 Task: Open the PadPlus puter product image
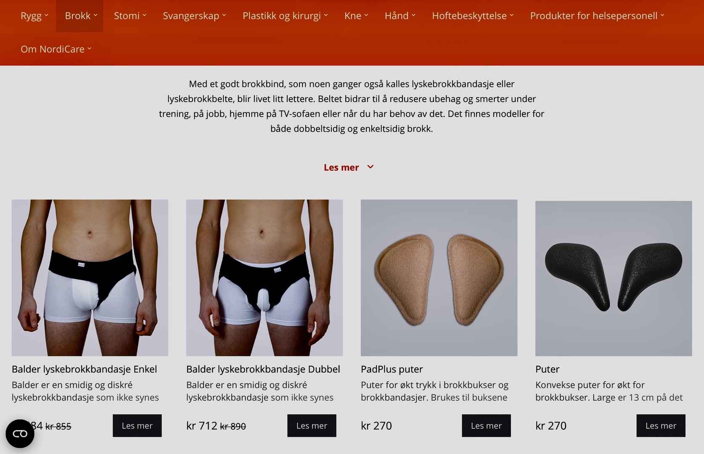click(439, 278)
